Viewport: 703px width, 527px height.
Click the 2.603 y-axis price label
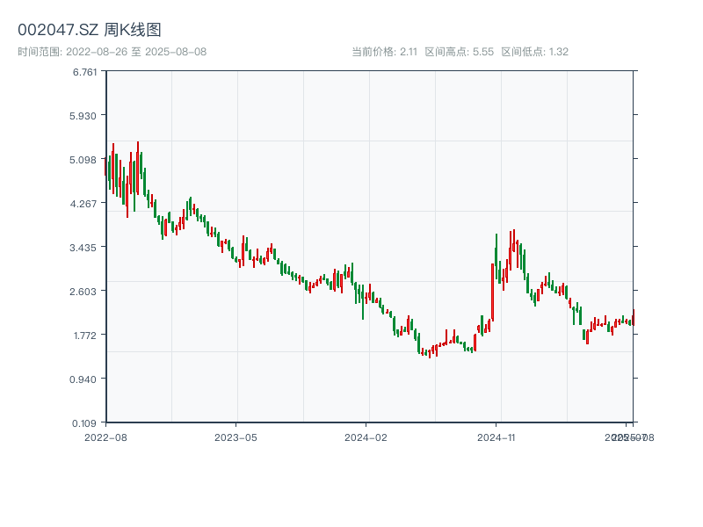86,291
